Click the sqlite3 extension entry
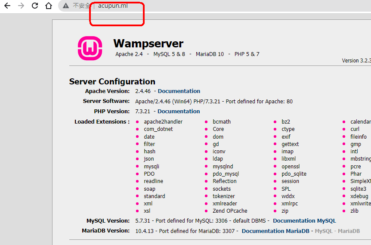The height and width of the screenshot is (245, 371). pos(358,189)
